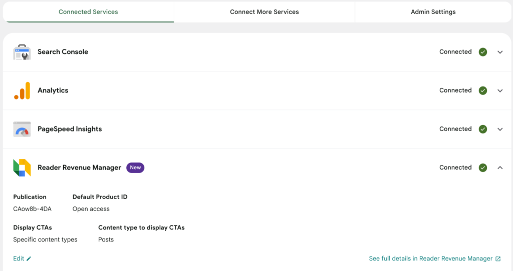Click the Connected status text for Analytics
The image size is (513, 271).
click(455, 90)
